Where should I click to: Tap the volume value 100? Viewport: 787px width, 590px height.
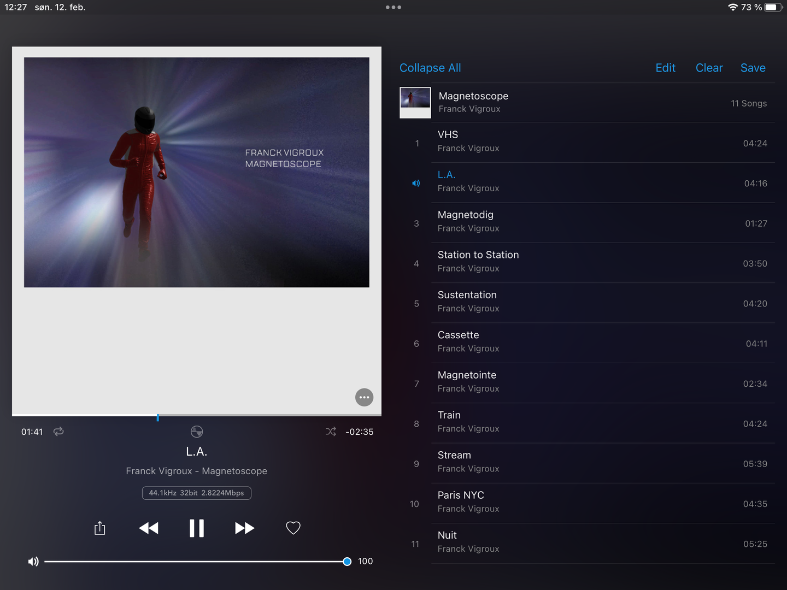(x=365, y=562)
